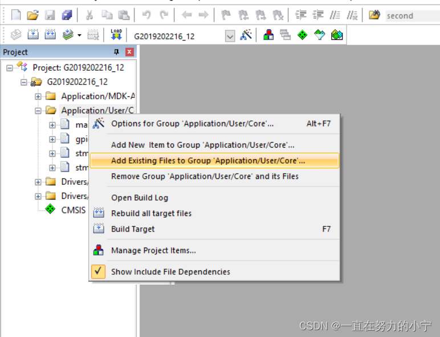This screenshot has height=337, width=440.
Task: Expand the 'ma' file node
Action: coord(52,125)
